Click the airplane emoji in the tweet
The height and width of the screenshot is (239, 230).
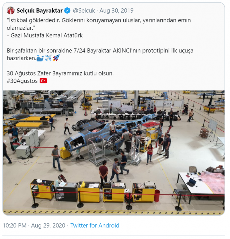(x=48, y=58)
